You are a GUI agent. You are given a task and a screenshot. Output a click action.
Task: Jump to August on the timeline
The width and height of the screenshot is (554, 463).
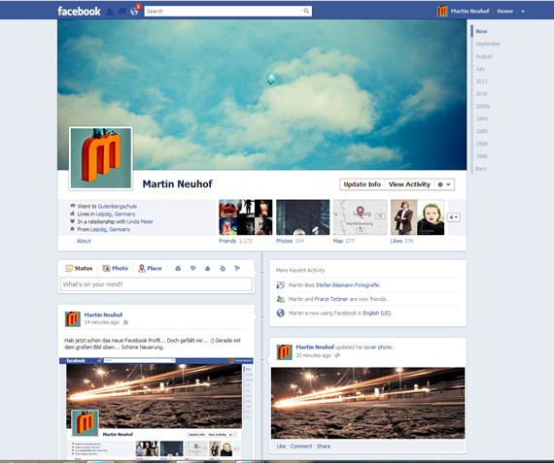(x=484, y=56)
